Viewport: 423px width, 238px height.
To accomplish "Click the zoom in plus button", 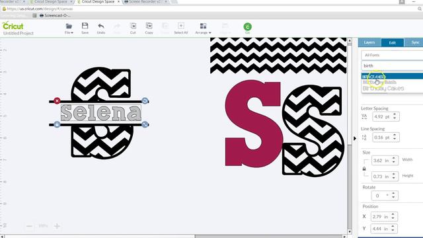I will pyautogui.click(x=57, y=226).
